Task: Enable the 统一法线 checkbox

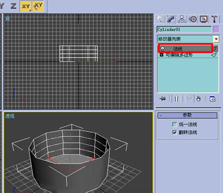Action: click(175, 124)
